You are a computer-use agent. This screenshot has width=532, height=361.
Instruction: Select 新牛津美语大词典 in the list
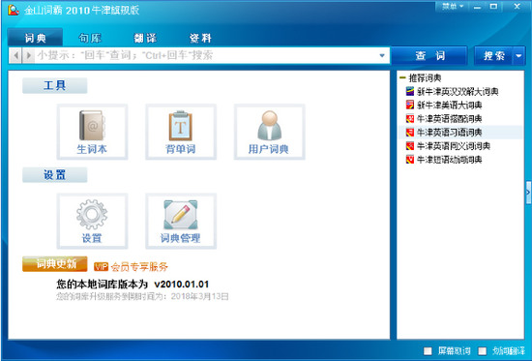(450, 105)
